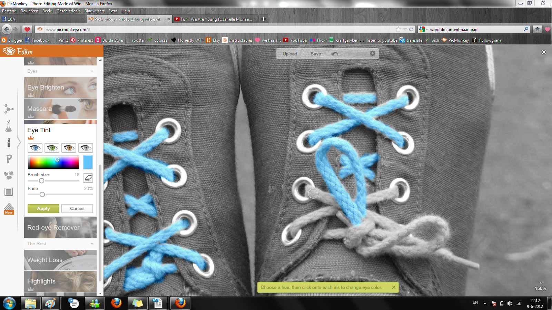Open the search engine dropdown
This screenshot has width=552, height=310.
pyautogui.click(x=423, y=29)
